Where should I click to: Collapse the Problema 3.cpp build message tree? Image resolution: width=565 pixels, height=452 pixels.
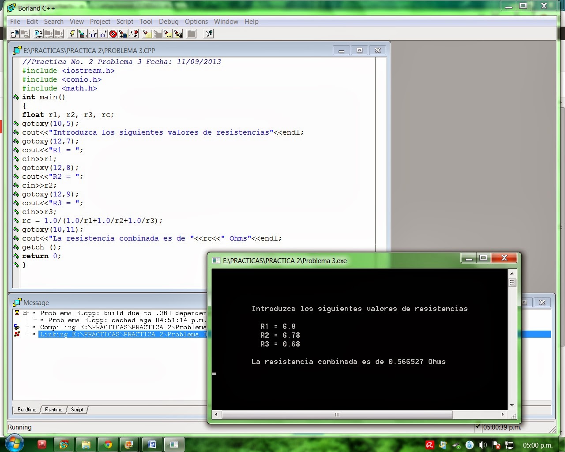pyautogui.click(x=25, y=313)
